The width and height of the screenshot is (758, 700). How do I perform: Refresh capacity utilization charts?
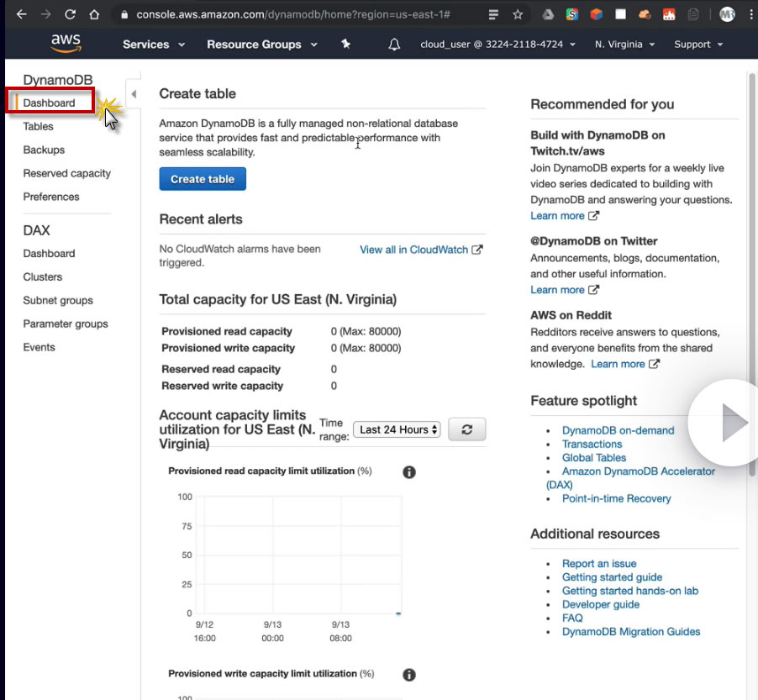pyautogui.click(x=466, y=429)
